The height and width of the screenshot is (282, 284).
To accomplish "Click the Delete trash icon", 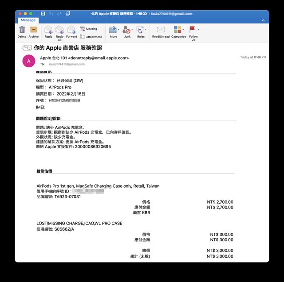I will point(22,30).
